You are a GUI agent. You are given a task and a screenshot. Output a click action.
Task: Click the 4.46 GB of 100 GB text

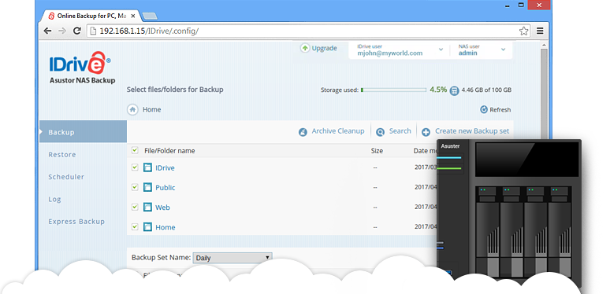click(x=486, y=90)
